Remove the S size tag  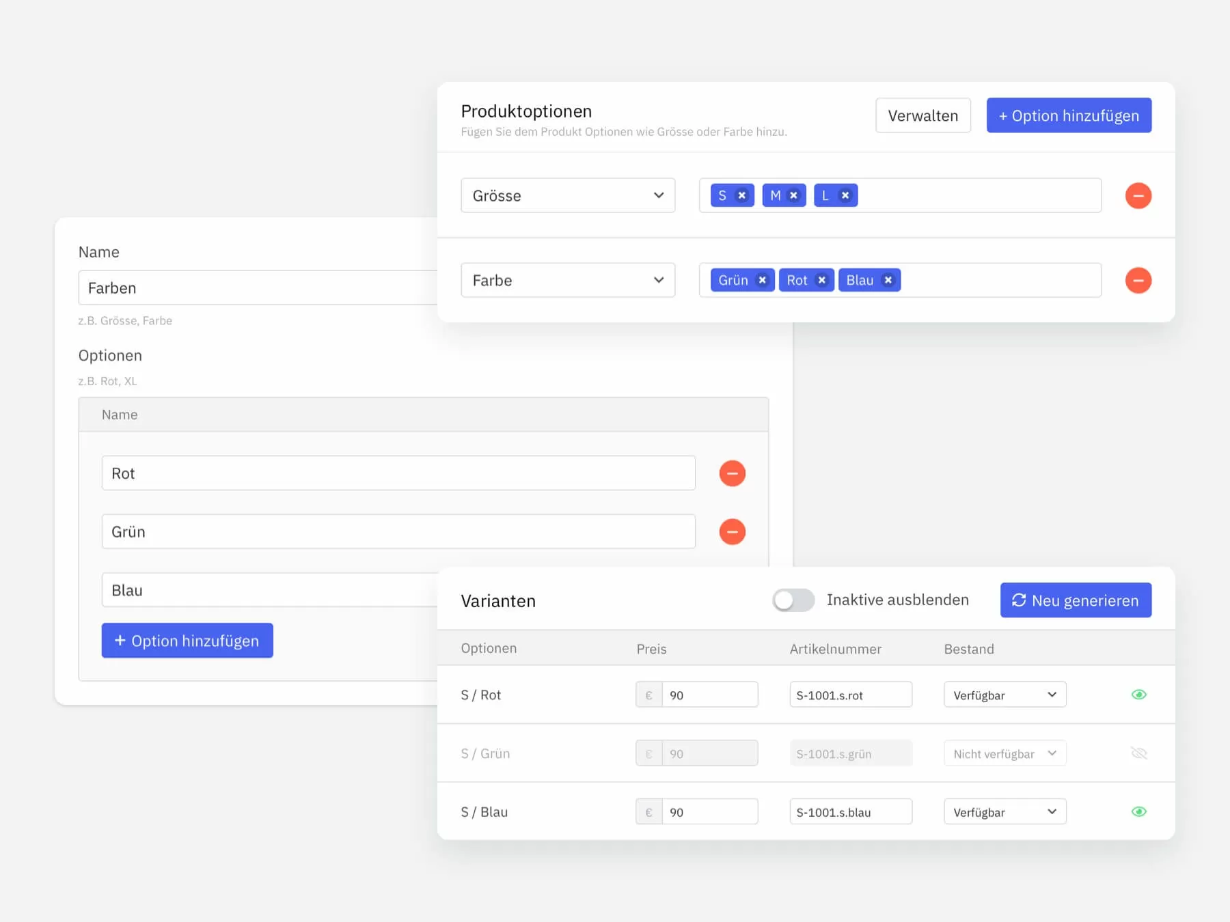(x=741, y=196)
